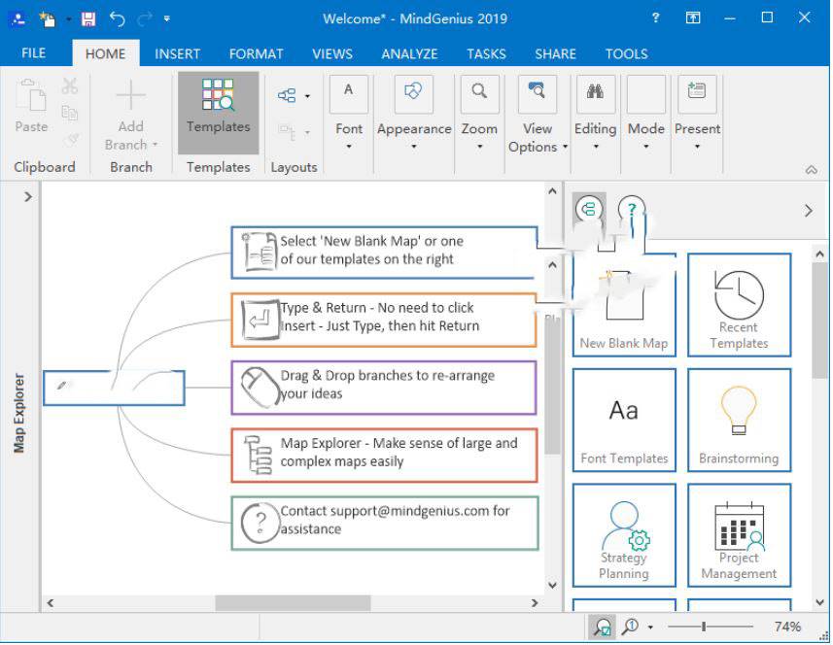The width and height of the screenshot is (833, 645).
Task: Switch to the ANALYZE ribbon tab
Action: pyautogui.click(x=409, y=53)
